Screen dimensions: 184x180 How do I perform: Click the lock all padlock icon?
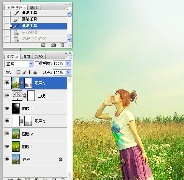pos(35,72)
